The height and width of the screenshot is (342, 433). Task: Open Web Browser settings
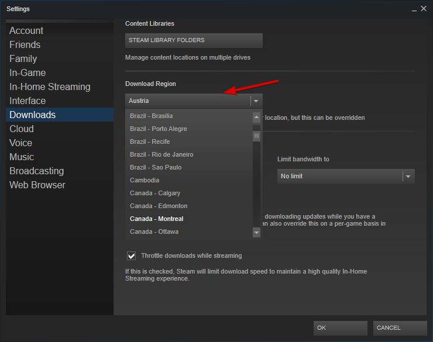59,185
